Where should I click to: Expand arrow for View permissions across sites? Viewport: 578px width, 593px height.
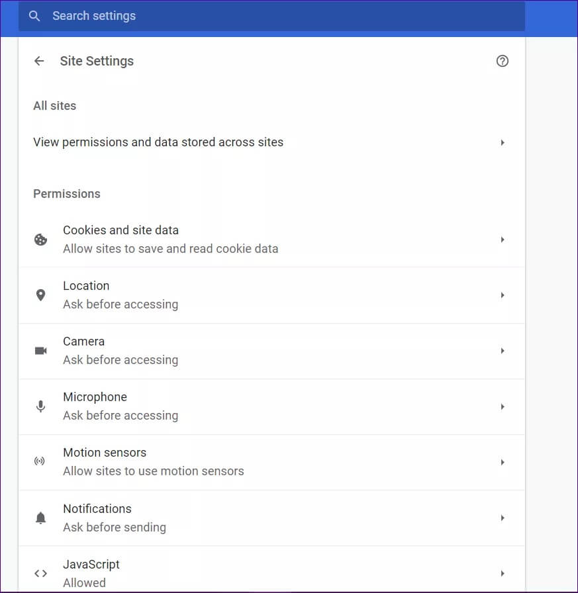pyautogui.click(x=503, y=142)
